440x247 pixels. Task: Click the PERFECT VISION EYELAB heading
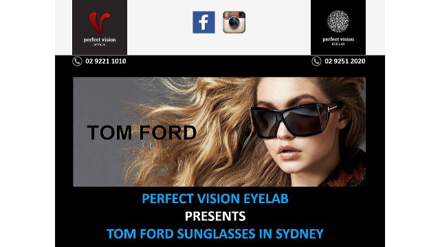tap(215, 198)
